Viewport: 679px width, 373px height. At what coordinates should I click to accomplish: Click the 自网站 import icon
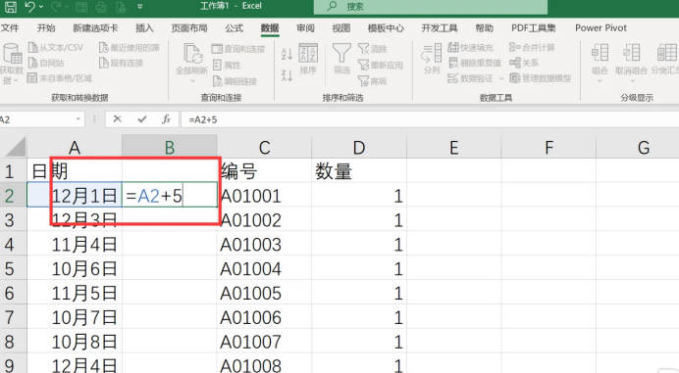(33, 63)
